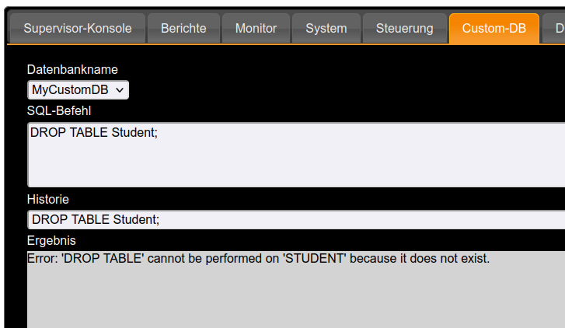The height and width of the screenshot is (328, 565).
Task: Click the SQL-Befehl label
Action: pyautogui.click(x=59, y=111)
